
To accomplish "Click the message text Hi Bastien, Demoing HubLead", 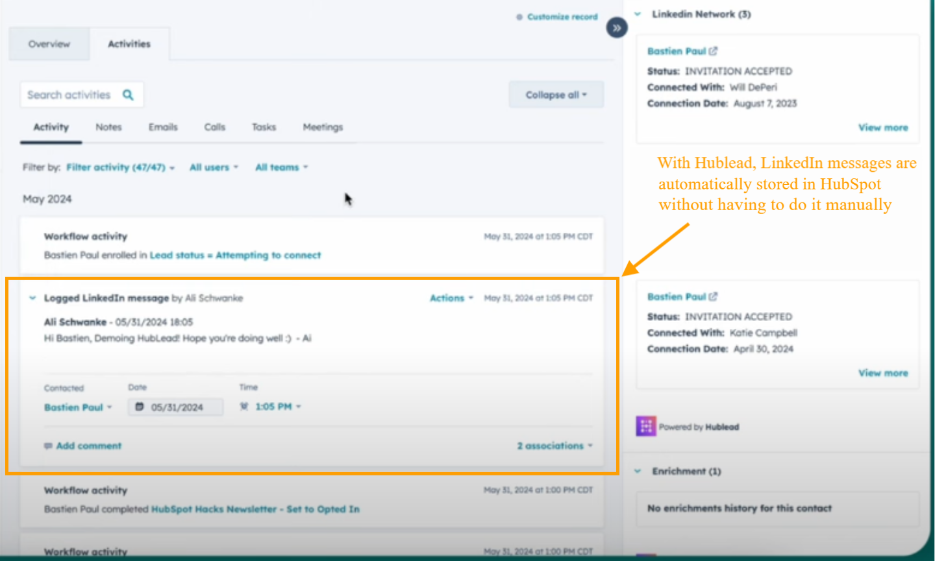I will 178,339.
